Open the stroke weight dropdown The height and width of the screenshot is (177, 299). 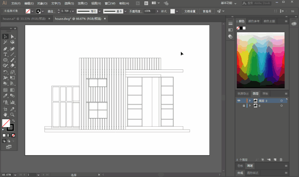coord(73,11)
